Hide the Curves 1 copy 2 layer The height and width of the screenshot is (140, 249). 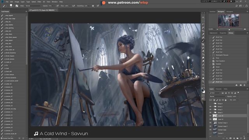coord(210,126)
